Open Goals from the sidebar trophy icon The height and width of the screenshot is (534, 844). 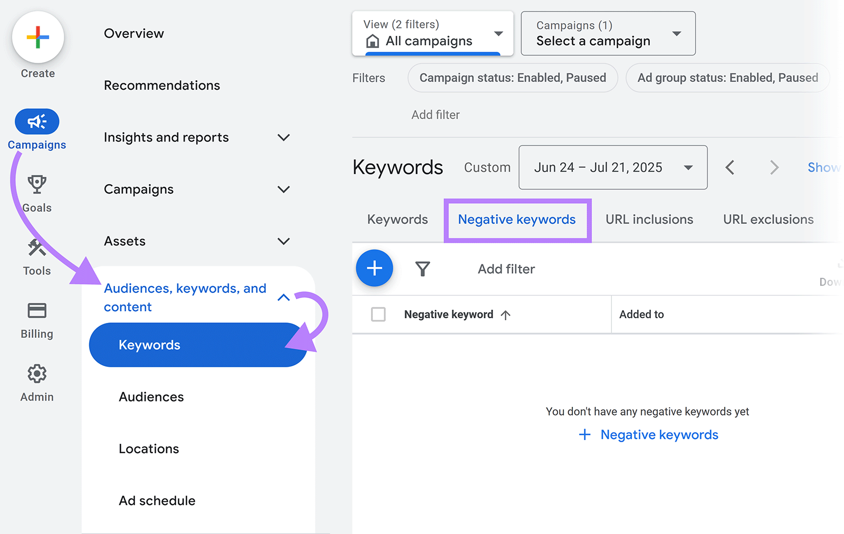point(37,183)
